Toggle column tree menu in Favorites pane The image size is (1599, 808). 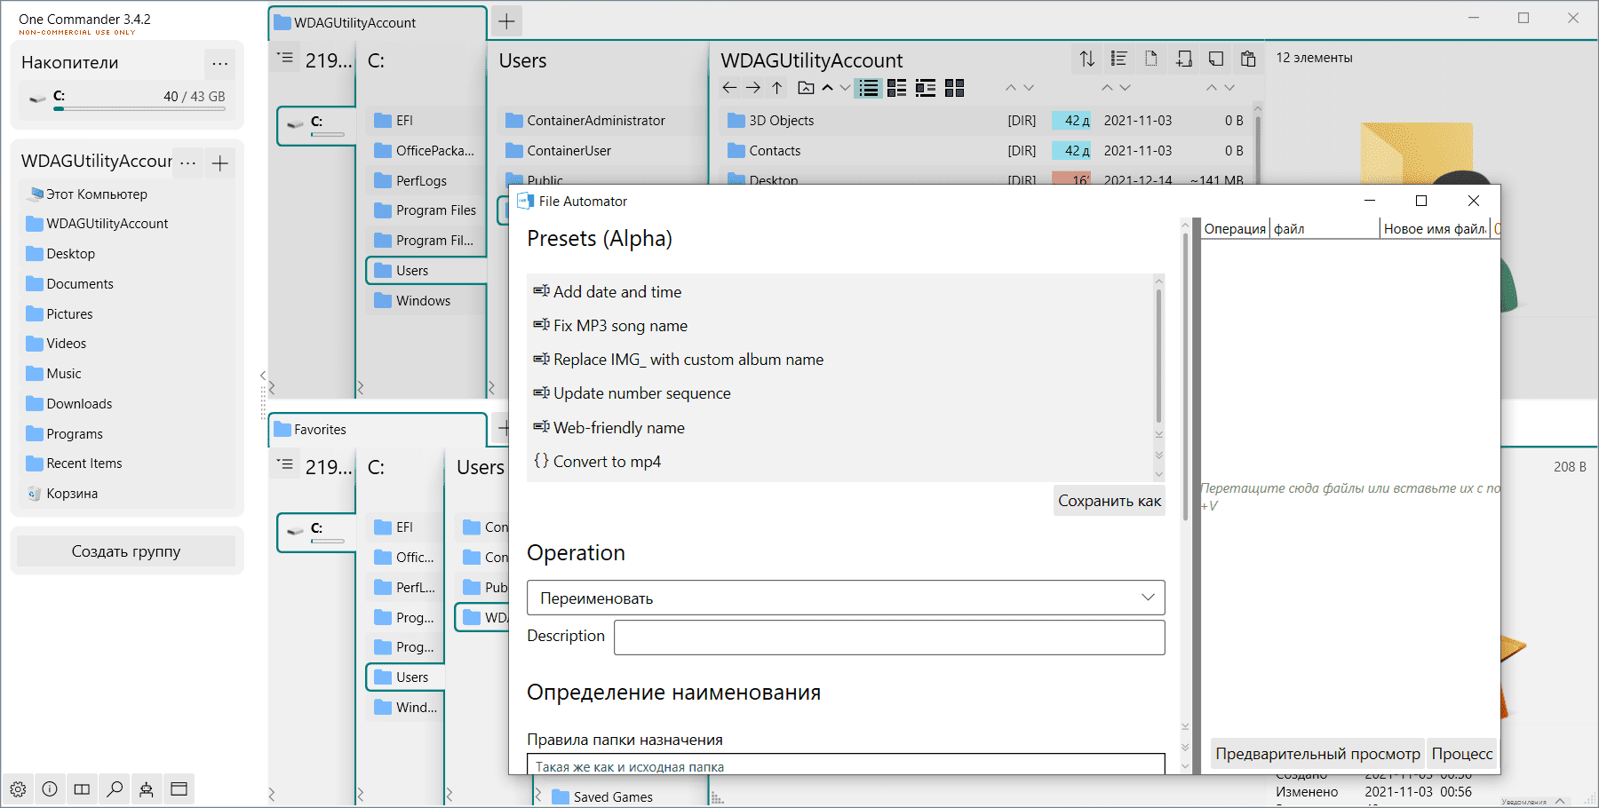[x=284, y=464]
